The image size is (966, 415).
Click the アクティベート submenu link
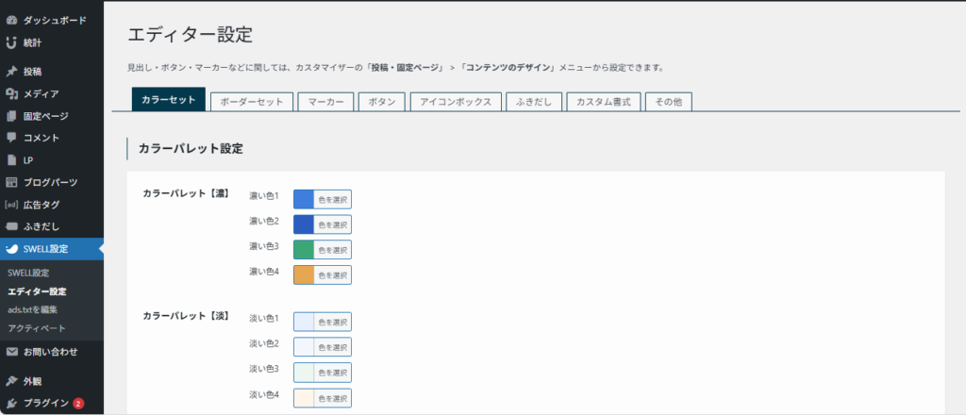point(37,327)
